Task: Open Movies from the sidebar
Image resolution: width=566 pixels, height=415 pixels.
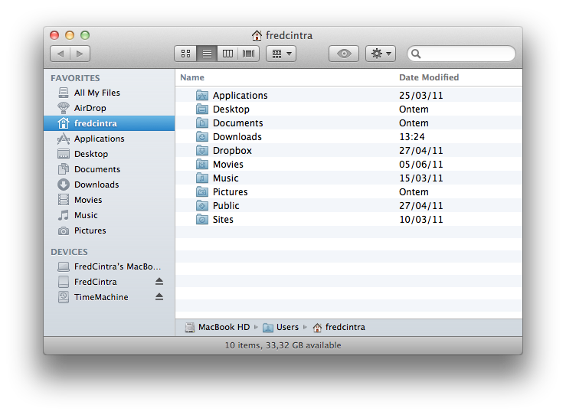Action: click(x=109, y=200)
